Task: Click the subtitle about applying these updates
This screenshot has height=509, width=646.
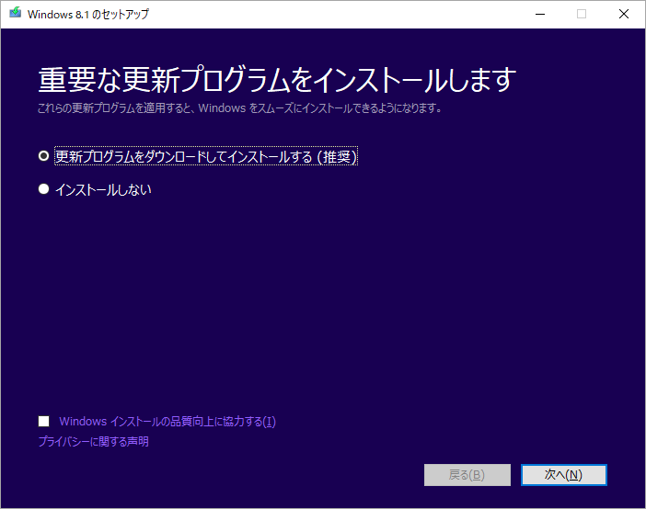Action: [x=239, y=108]
